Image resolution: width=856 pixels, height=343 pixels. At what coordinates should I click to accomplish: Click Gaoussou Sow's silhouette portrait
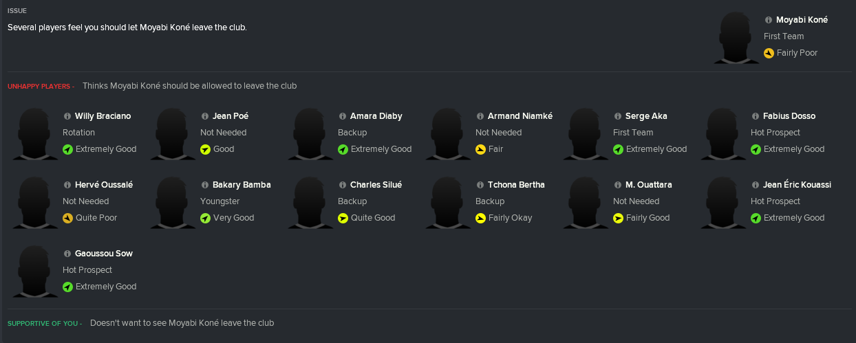[34, 272]
